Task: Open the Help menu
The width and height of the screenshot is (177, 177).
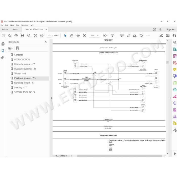Action: (32, 25)
